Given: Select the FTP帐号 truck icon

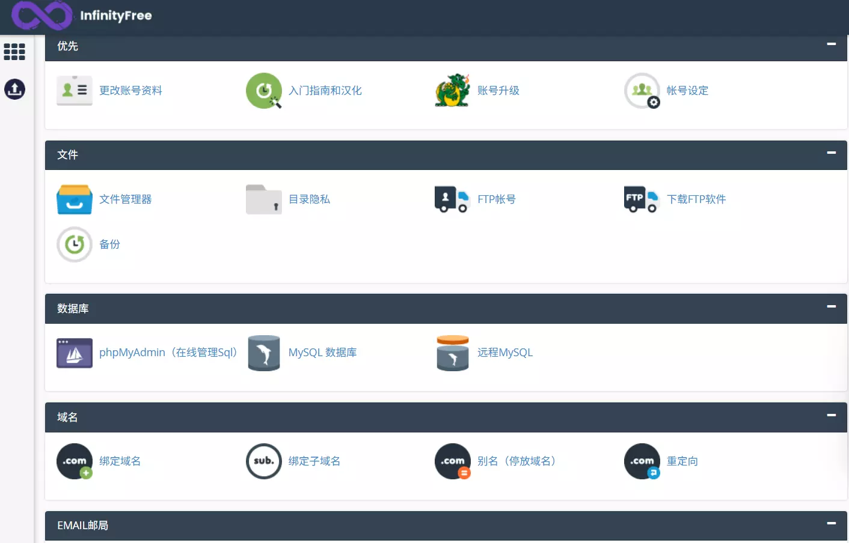Looking at the screenshot, I should point(452,199).
